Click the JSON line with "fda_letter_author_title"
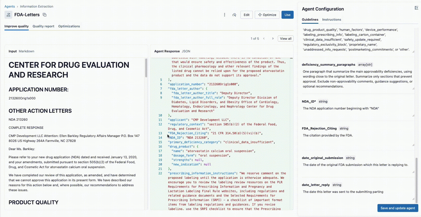 (x=212, y=93)
